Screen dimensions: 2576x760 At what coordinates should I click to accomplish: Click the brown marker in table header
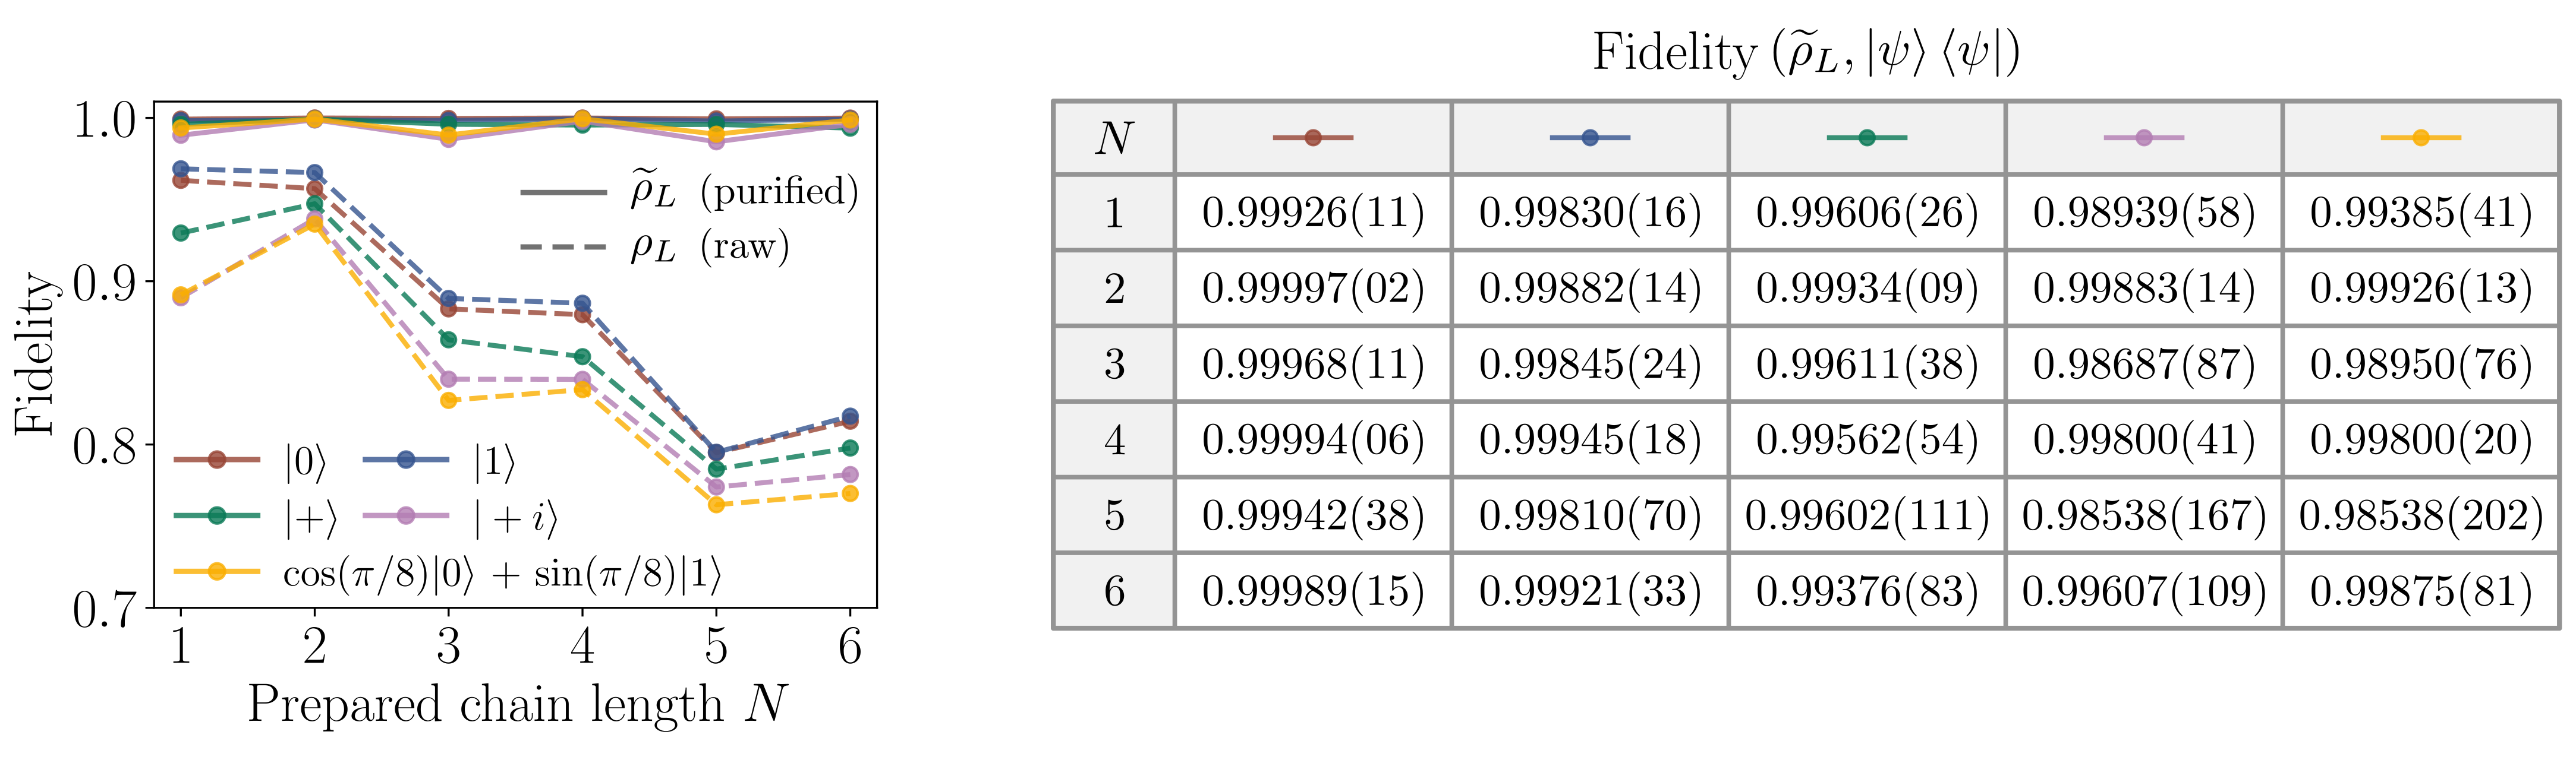point(1313,138)
